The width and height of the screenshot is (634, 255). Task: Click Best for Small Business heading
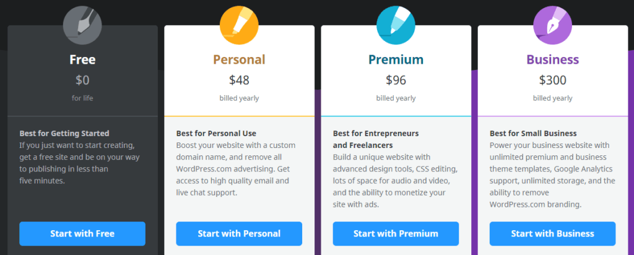click(533, 133)
